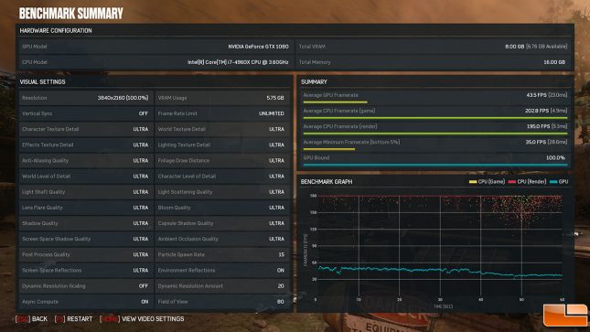This screenshot has height=332, width=590.
Task: Select the Screen Space Reflections row
Action: [86, 271]
